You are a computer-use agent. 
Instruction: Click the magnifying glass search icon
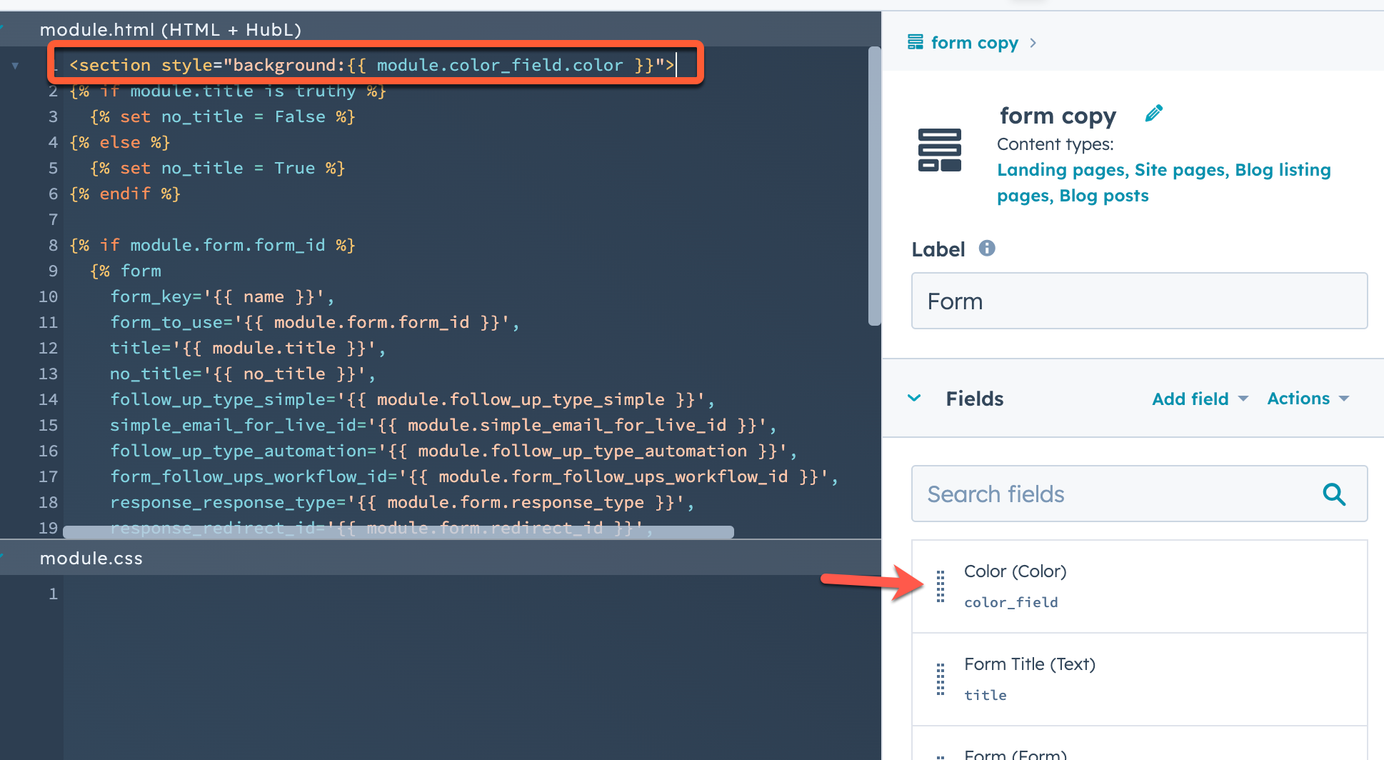click(x=1333, y=494)
